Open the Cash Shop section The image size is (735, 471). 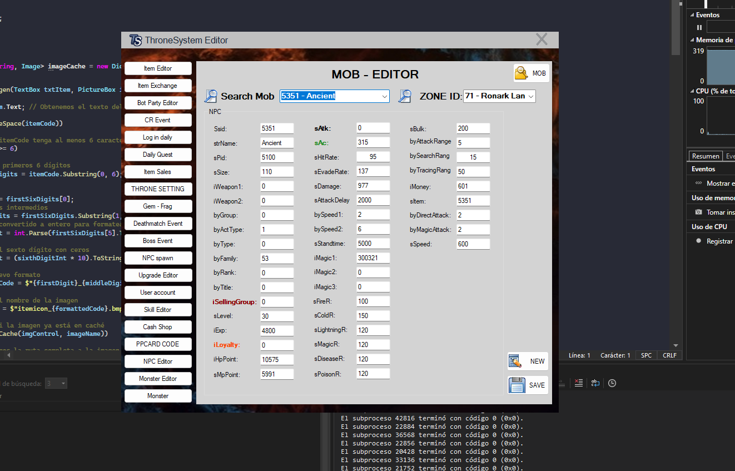[158, 327]
